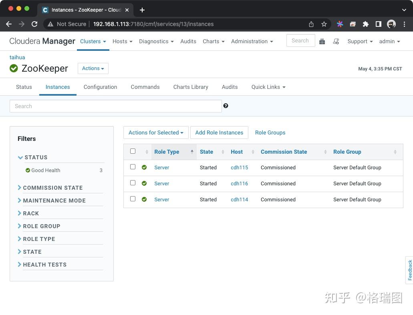The image size is (413, 315).
Task: Open the Administration menu
Action: (252, 41)
